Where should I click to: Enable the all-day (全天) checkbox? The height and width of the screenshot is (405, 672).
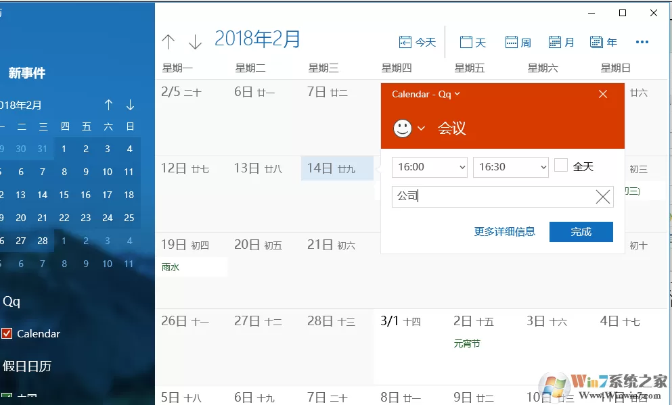point(561,165)
